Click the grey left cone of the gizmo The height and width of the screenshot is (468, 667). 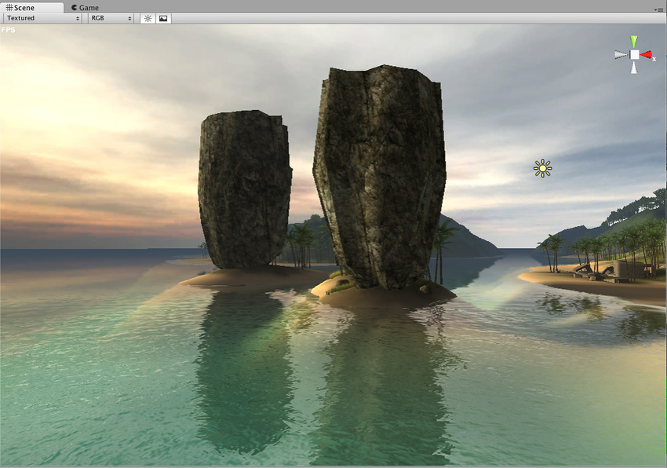point(621,55)
